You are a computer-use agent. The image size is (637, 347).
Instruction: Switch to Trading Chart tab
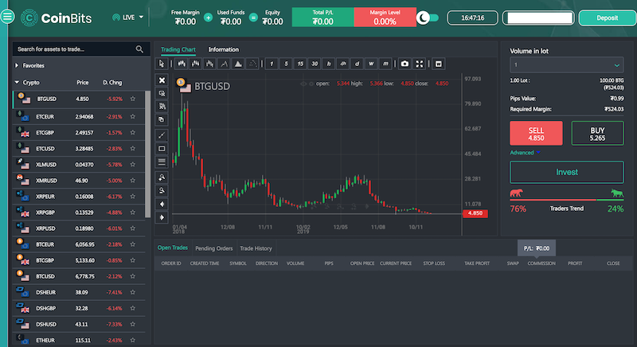tap(178, 49)
